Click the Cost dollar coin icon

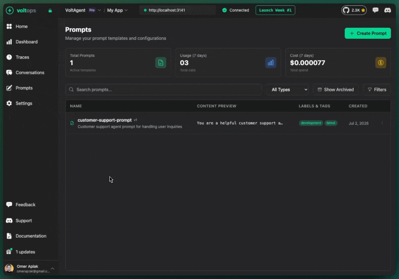pos(381,63)
